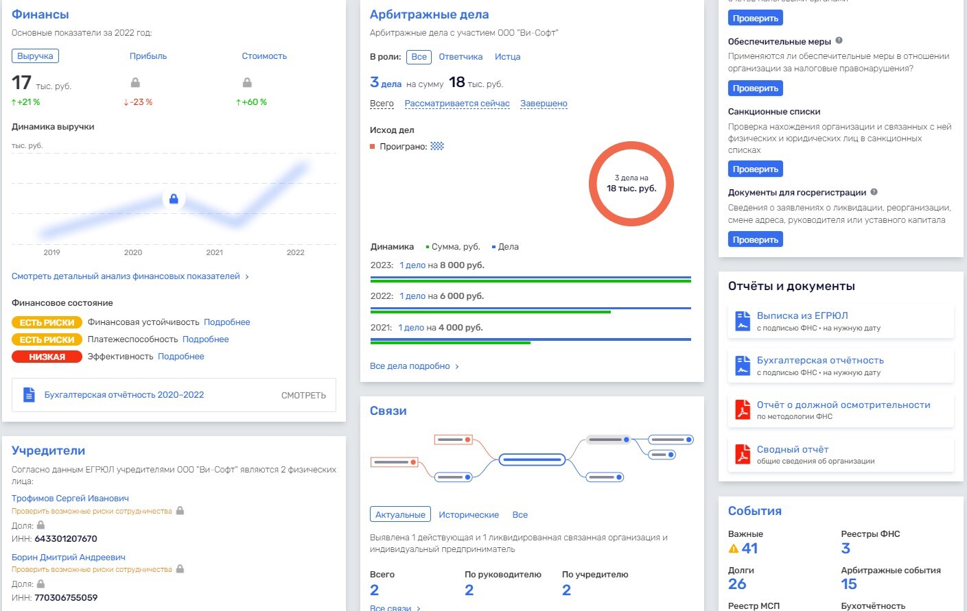Image resolution: width=967 pixels, height=611 pixels.
Task: Click the PDF icon for Отчёт о должной осмотрительности
Action: 743,409
